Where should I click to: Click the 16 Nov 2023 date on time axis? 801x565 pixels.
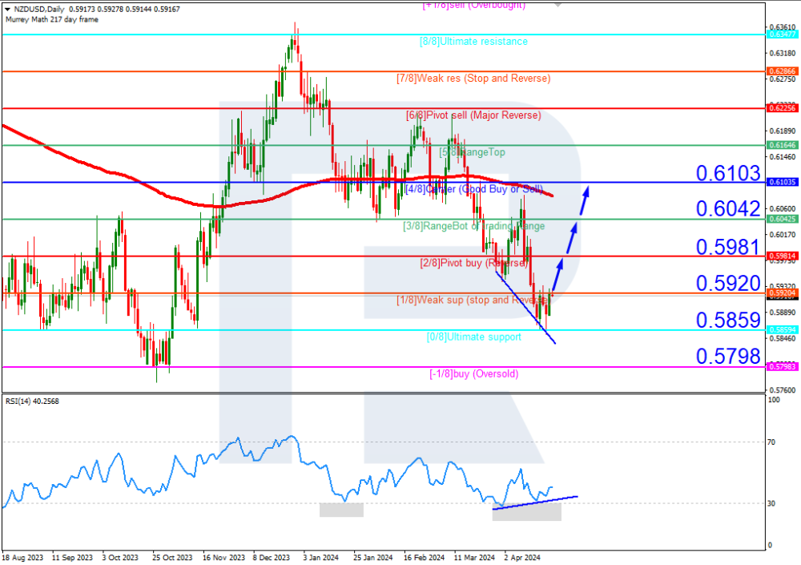[224, 555]
